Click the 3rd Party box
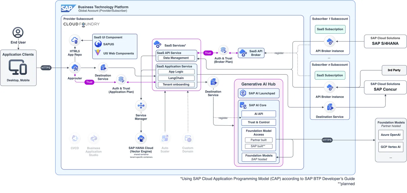 pyautogui.click(x=394, y=70)
